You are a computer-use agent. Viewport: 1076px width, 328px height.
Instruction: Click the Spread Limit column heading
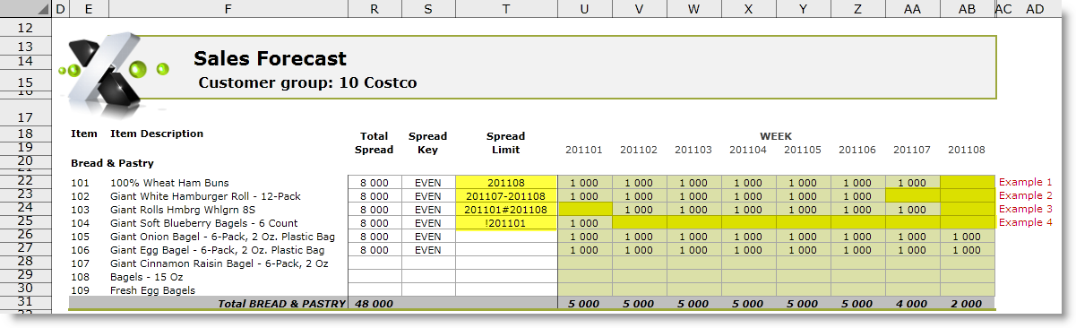click(506, 142)
